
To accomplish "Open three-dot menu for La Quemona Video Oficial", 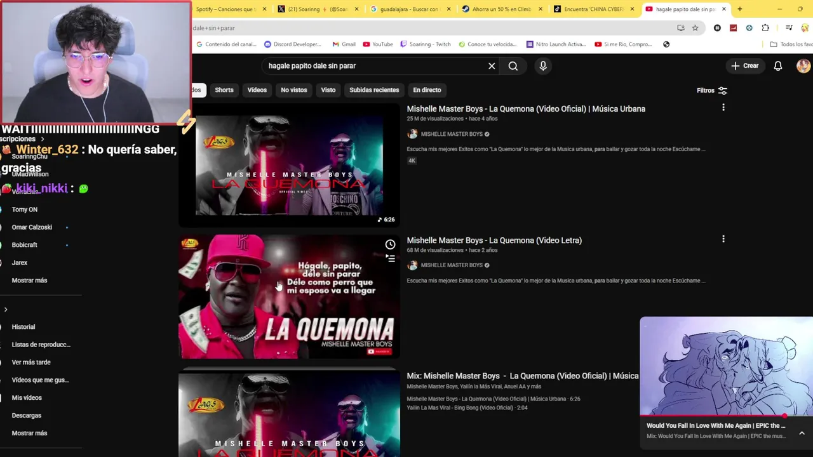I will [723, 108].
